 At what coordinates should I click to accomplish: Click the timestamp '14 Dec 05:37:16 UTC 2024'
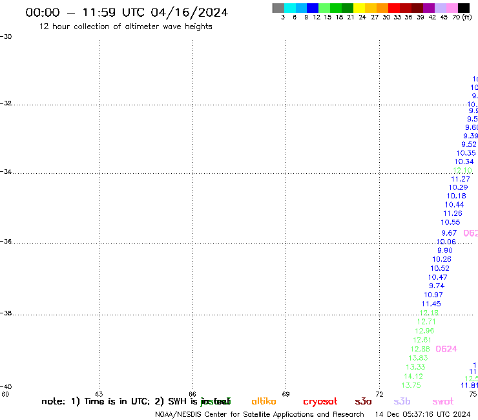[x=423, y=415]
